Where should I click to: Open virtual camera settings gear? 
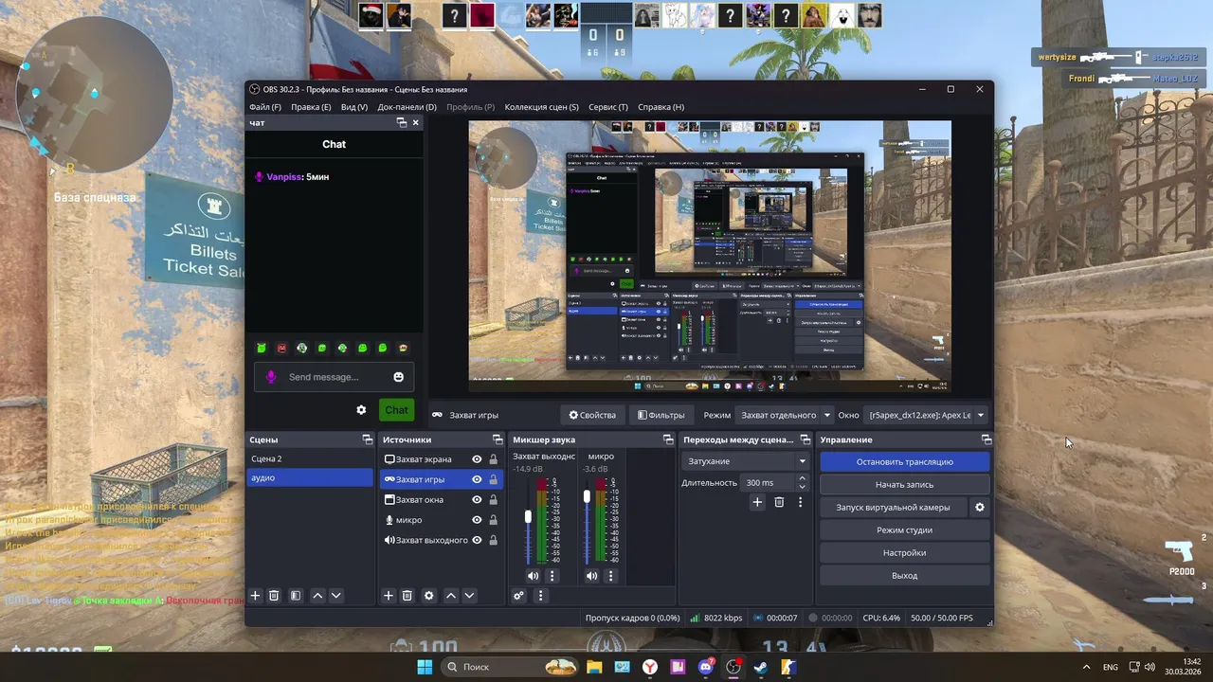[980, 508]
